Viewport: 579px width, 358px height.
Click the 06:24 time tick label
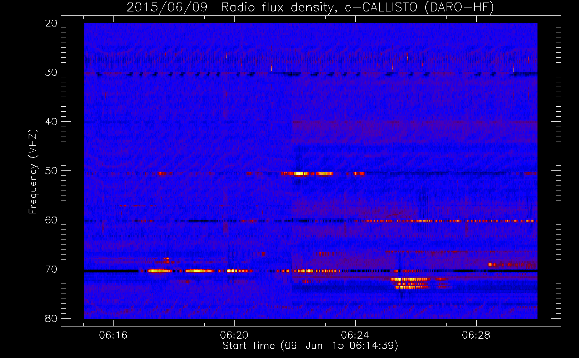pyautogui.click(x=355, y=335)
